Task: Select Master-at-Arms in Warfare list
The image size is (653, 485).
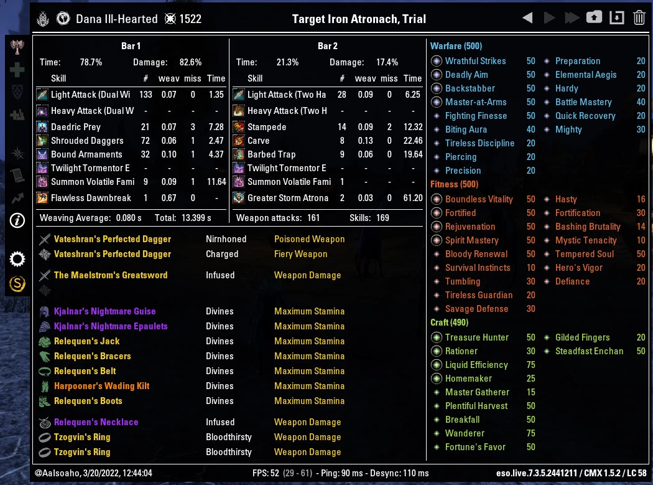Action: pyautogui.click(x=476, y=102)
